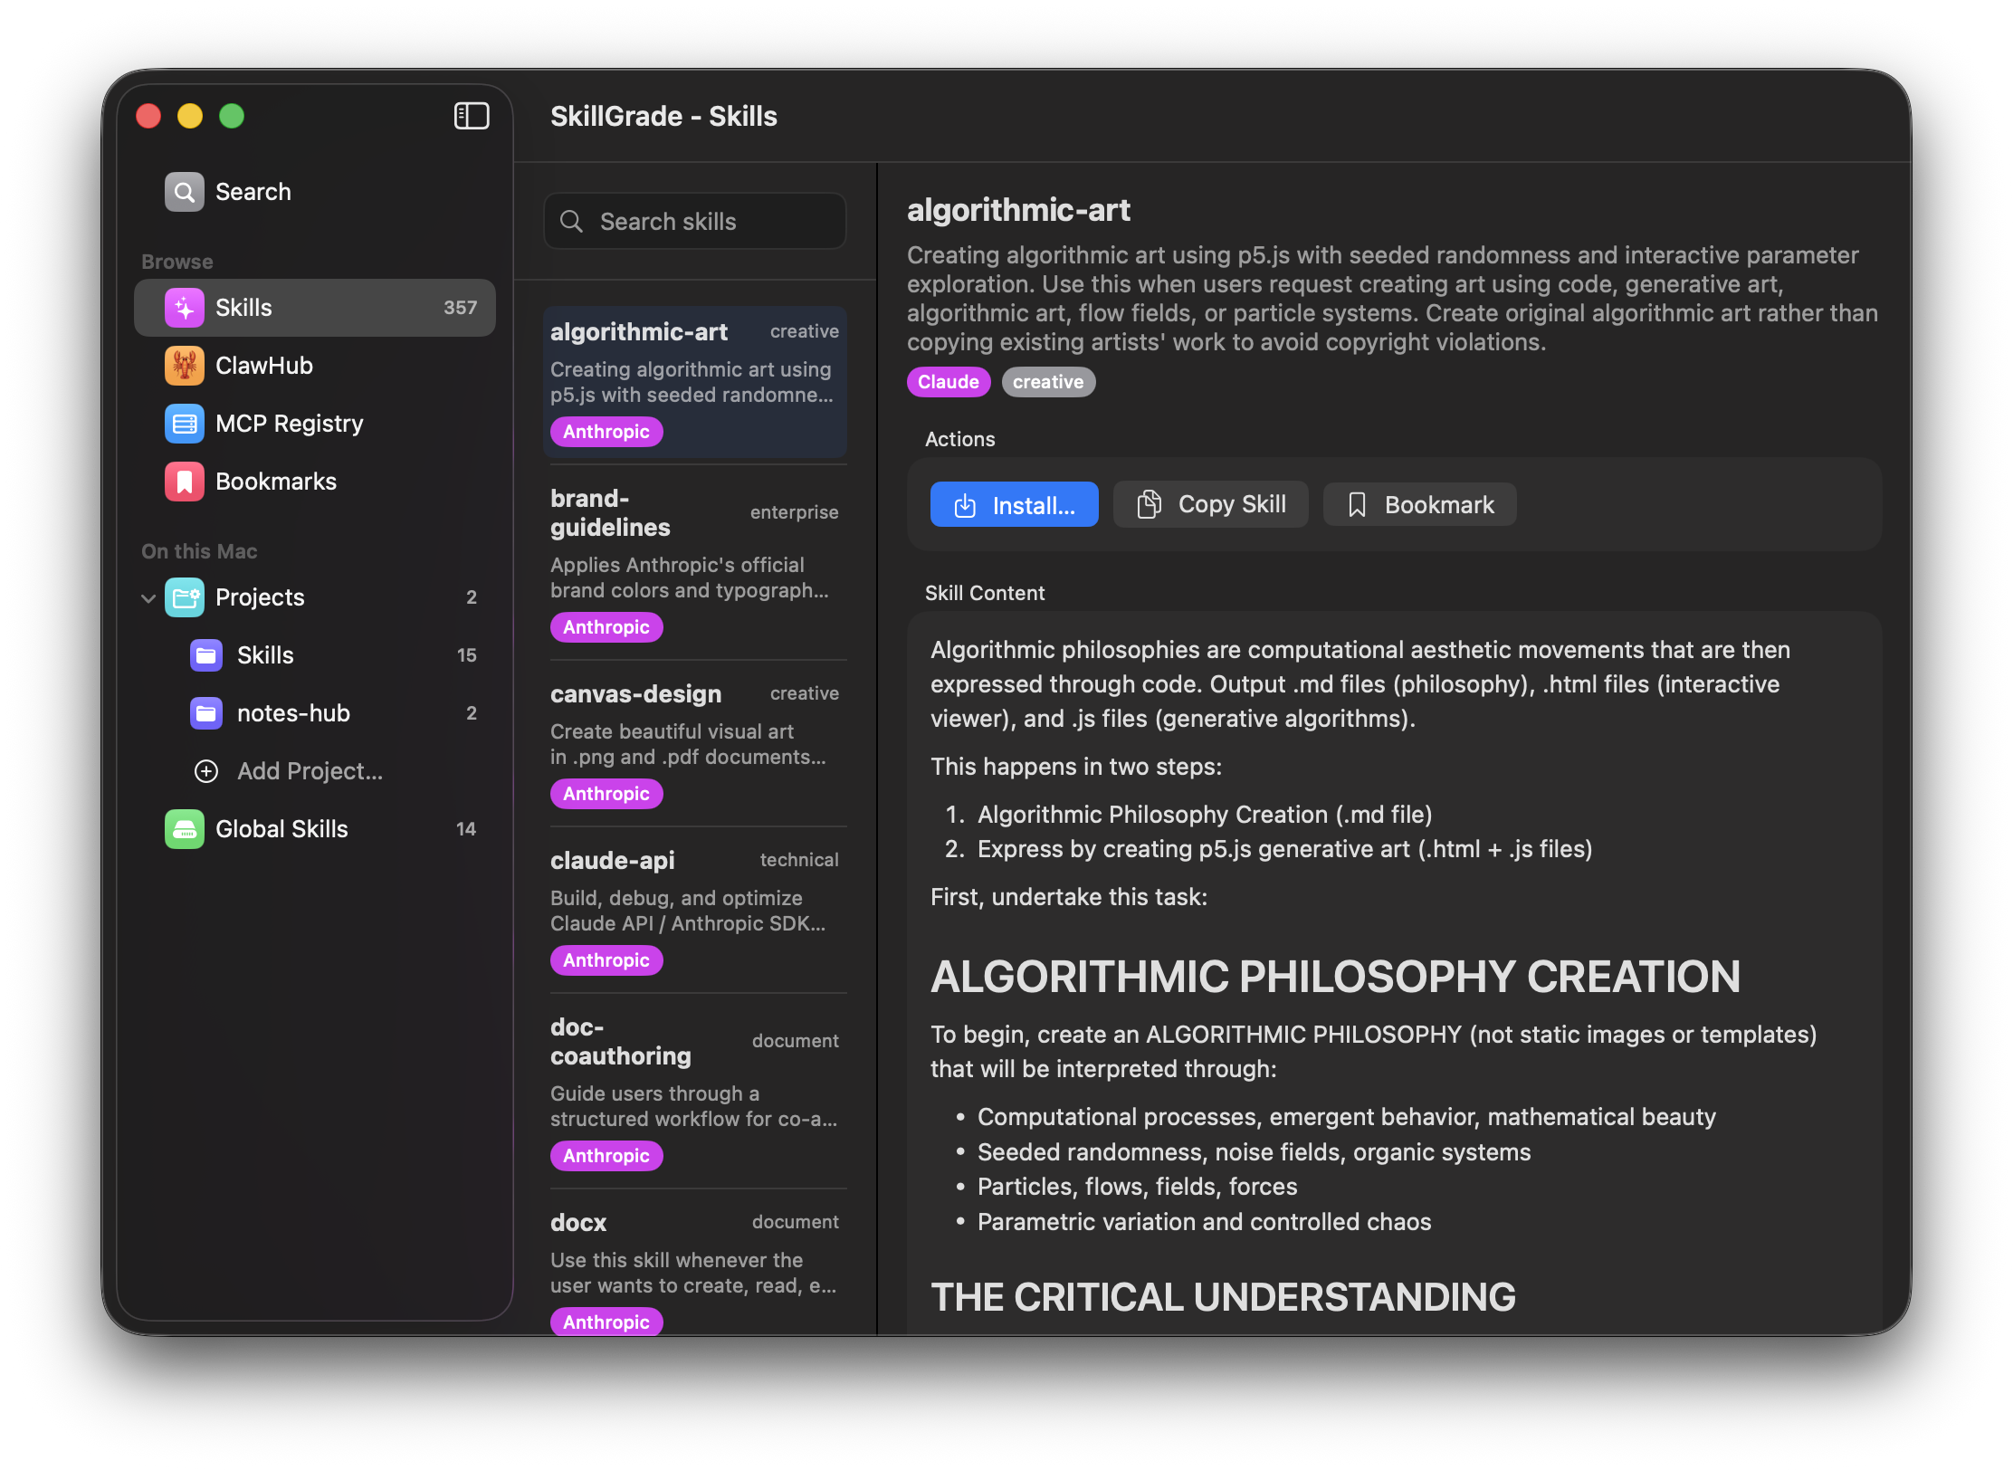Image resolution: width=2013 pixels, height=1470 pixels.
Task: Click the creative tag beside Claude
Action: pyautogui.click(x=1048, y=382)
